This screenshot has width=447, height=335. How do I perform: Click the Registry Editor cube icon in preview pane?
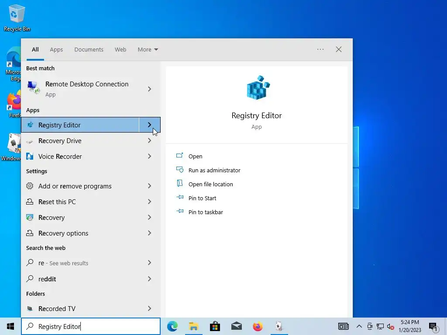(x=258, y=87)
